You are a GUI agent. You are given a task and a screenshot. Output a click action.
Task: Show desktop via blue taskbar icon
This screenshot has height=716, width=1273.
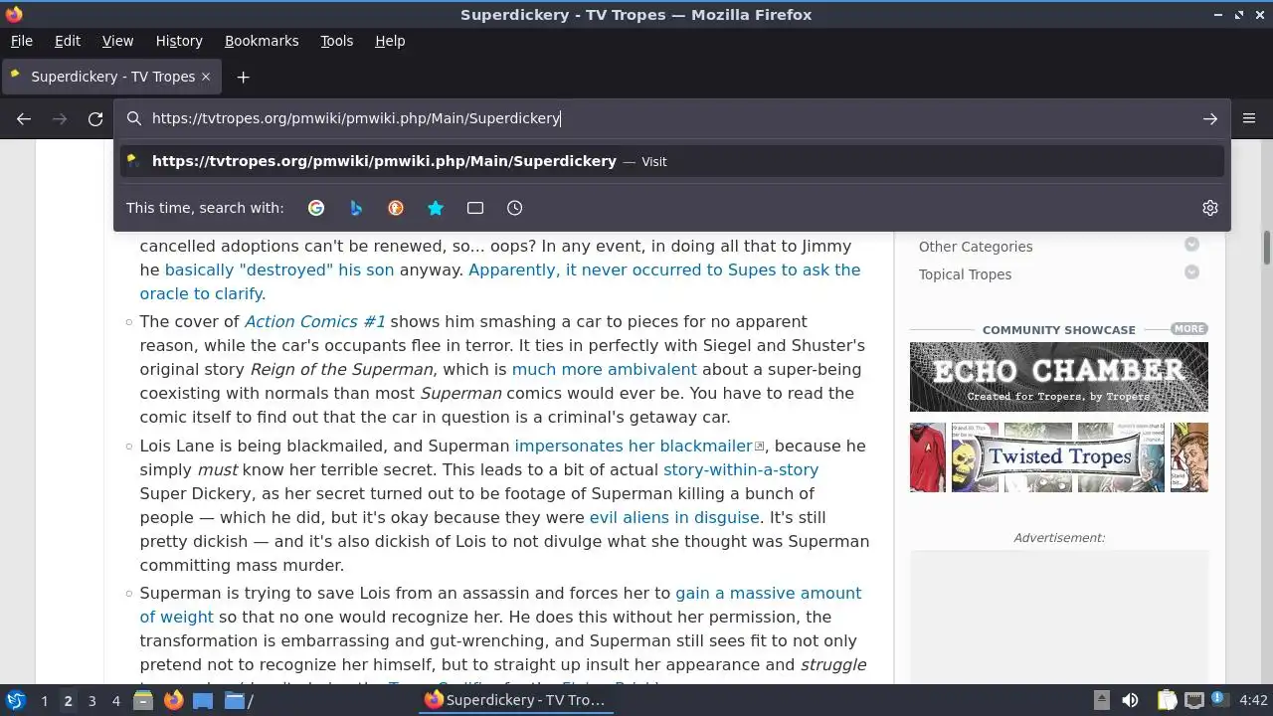coord(203,701)
